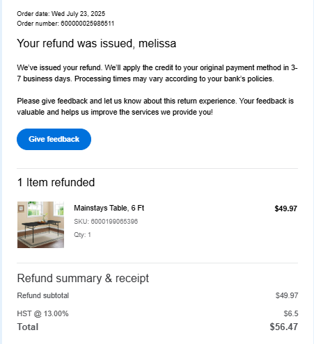Click the Give feedback button
Image resolution: width=314 pixels, height=344 pixels.
pyautogui.click(x=54, y=139)
